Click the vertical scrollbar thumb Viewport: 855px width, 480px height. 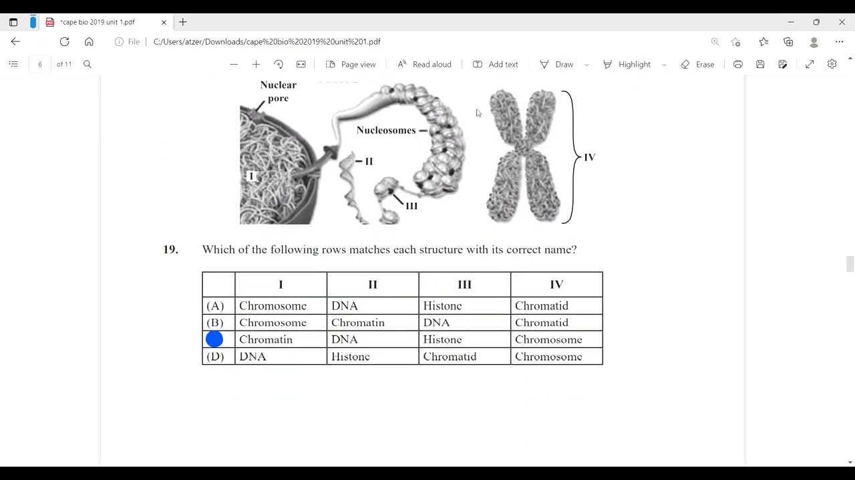point(850,264)
